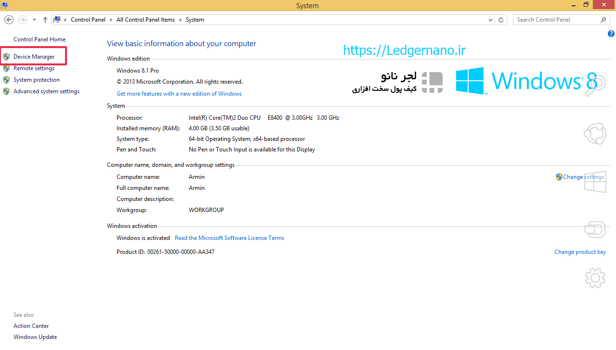Viewport: 616px width, 350px height.
Task: Select System breadcrumb in address bar
Action: coord(195,20)
